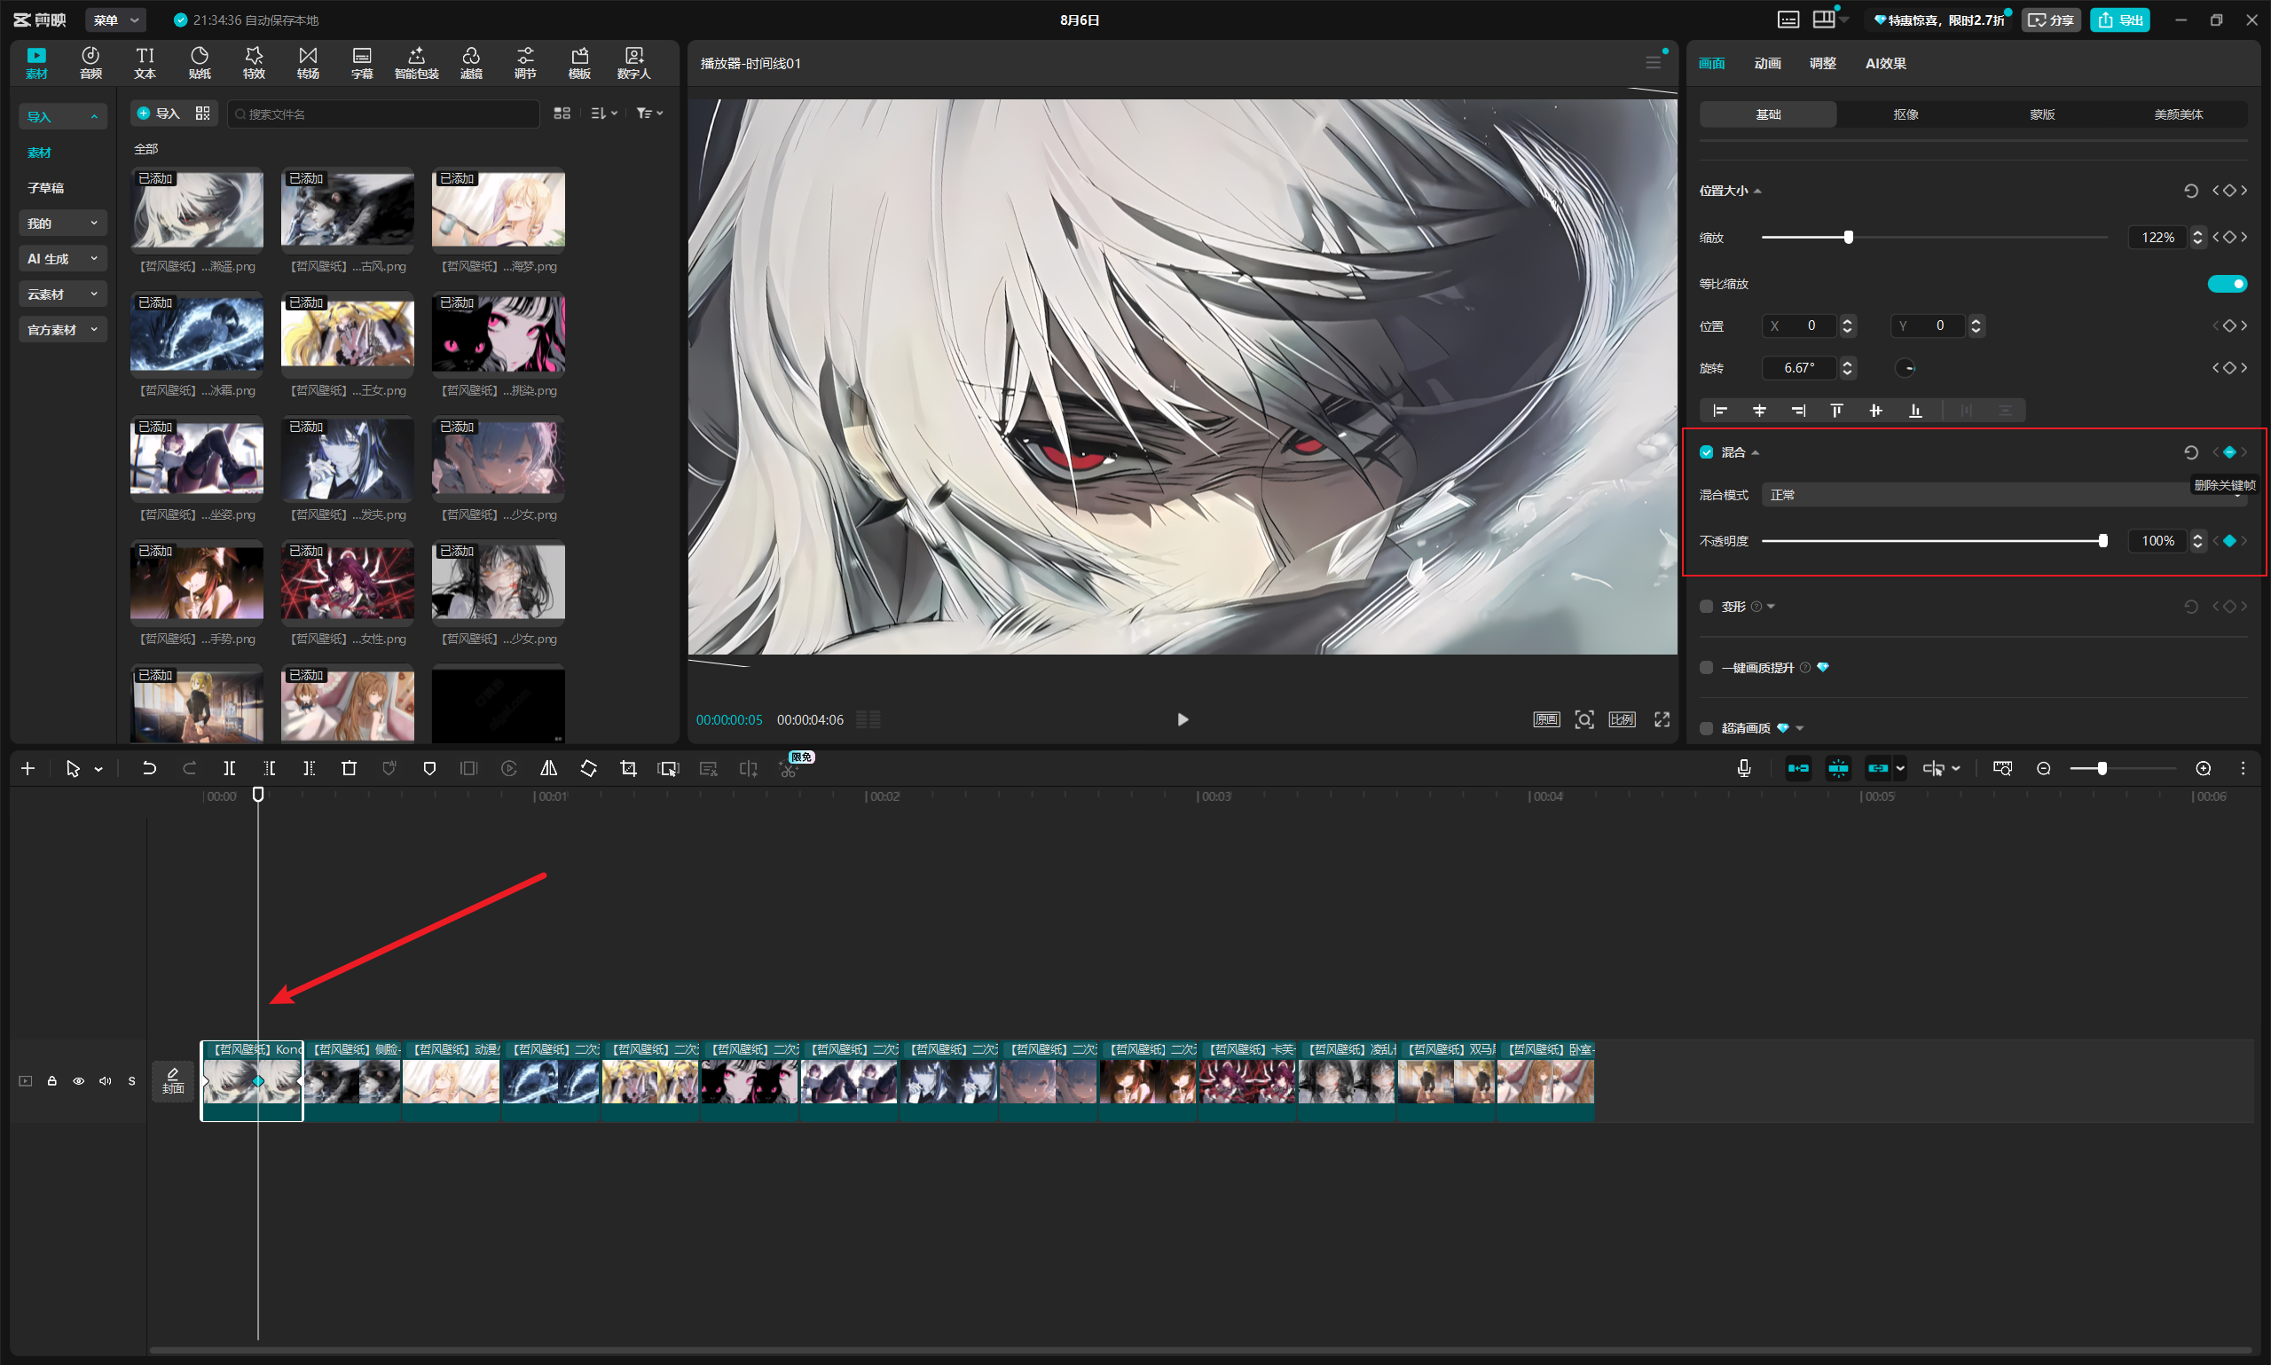Image resolution: width=2271 pixels, height=1365 pixels.
Task: Open the 转场 (Transitions) panel
Action: (x=308, y=63)
